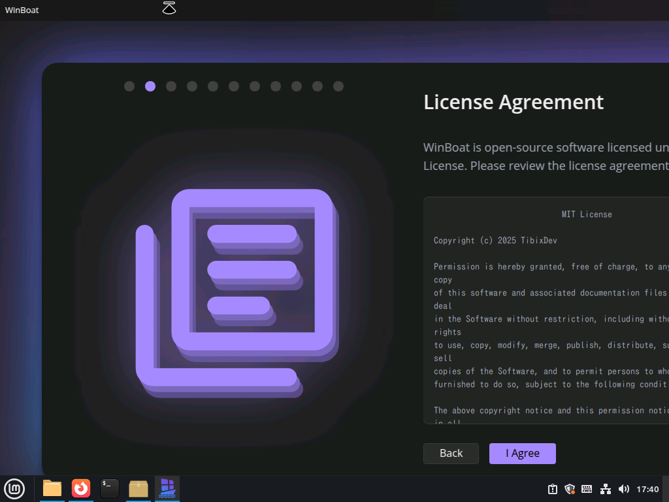Open the Terminal from the taskbar
Viewport: 669px width, 502px height.
coord(110,488)
